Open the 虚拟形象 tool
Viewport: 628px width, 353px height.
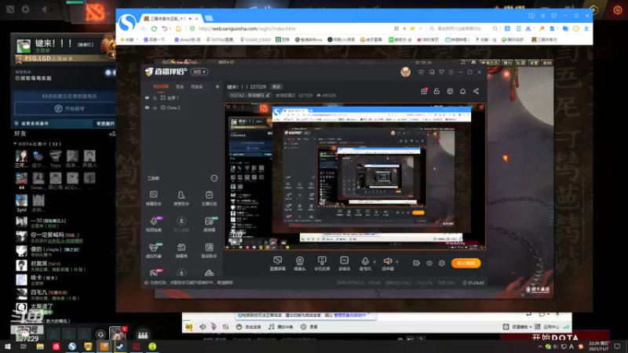[153, 250]
